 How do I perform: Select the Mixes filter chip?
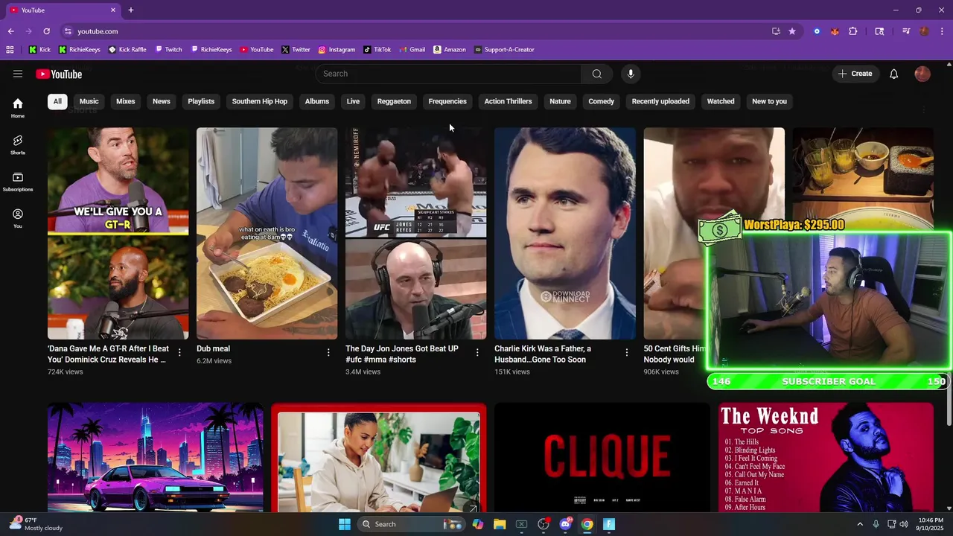(126, 101)
